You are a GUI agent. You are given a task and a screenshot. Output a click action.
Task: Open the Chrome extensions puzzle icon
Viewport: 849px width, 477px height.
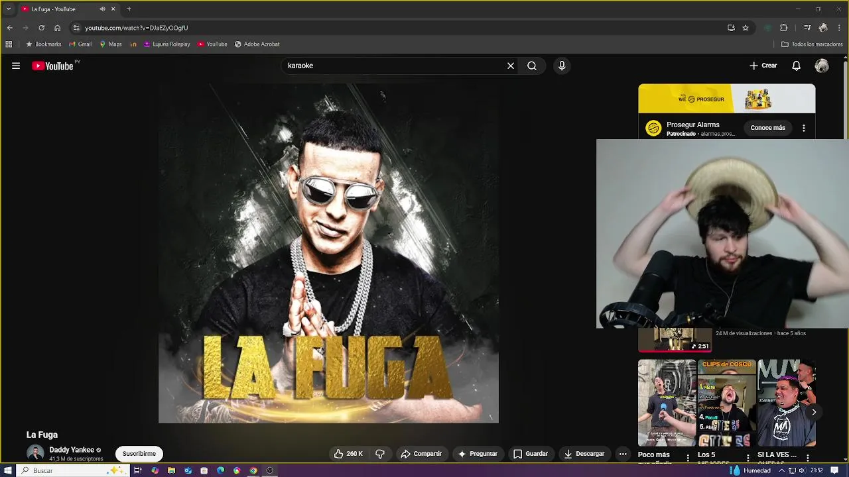[x=783, y=28]
